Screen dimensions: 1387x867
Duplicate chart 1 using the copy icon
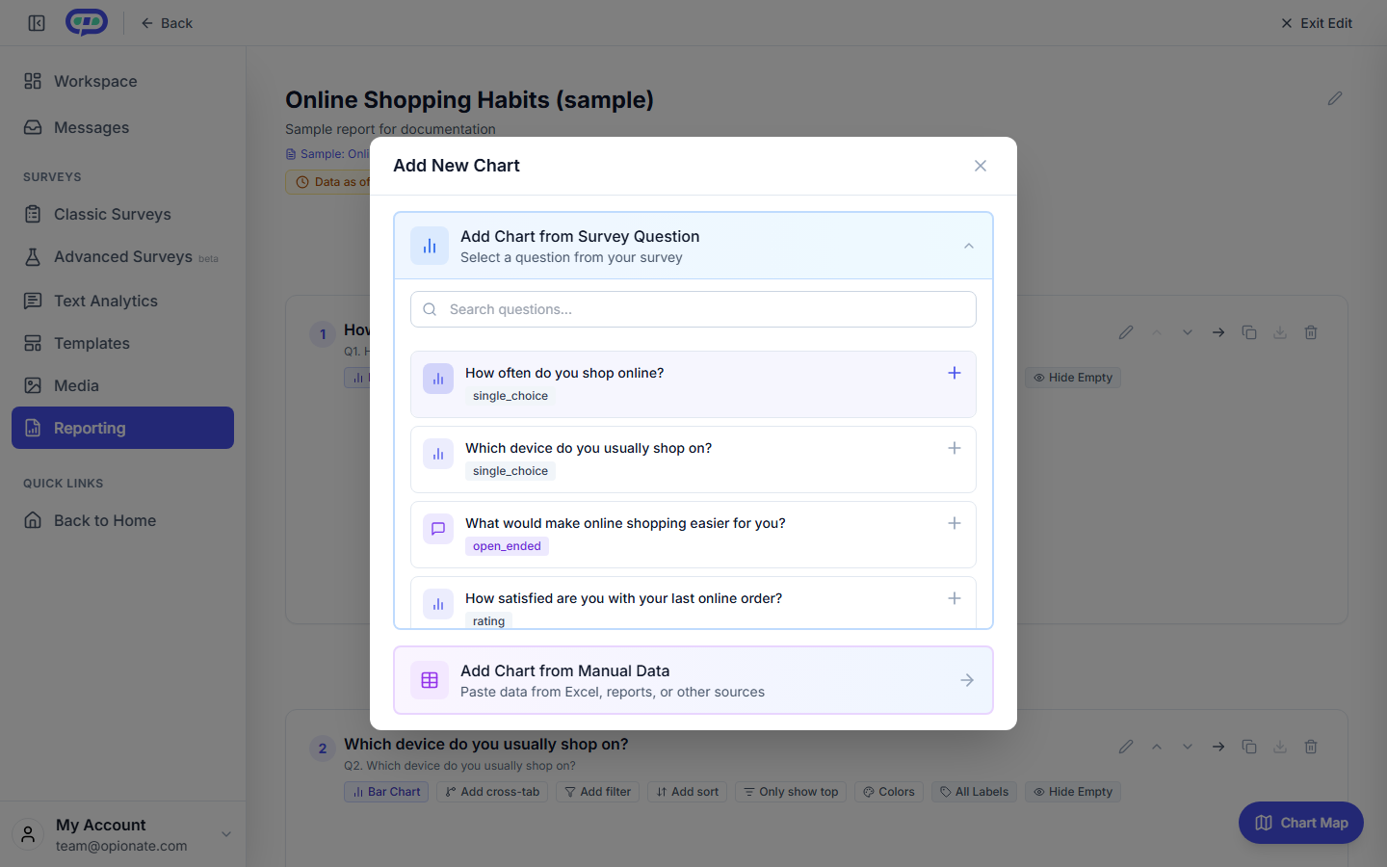point(1249,332)
